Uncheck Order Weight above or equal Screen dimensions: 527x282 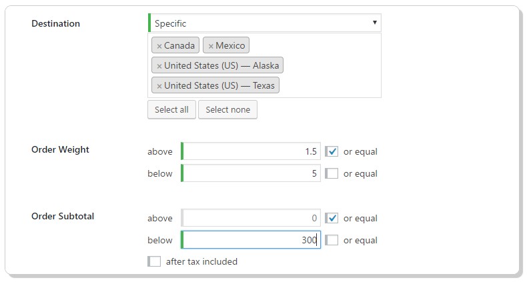pyautogui.click(x=332, y=151)
